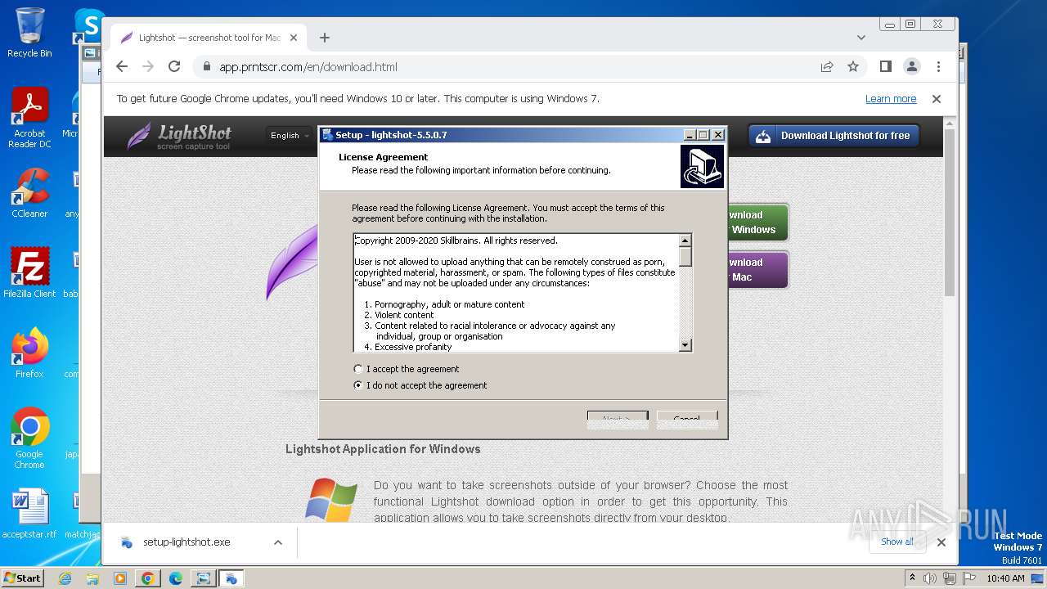
Task: Click purple Download for Mac button
Action: (x=757, y=270)
